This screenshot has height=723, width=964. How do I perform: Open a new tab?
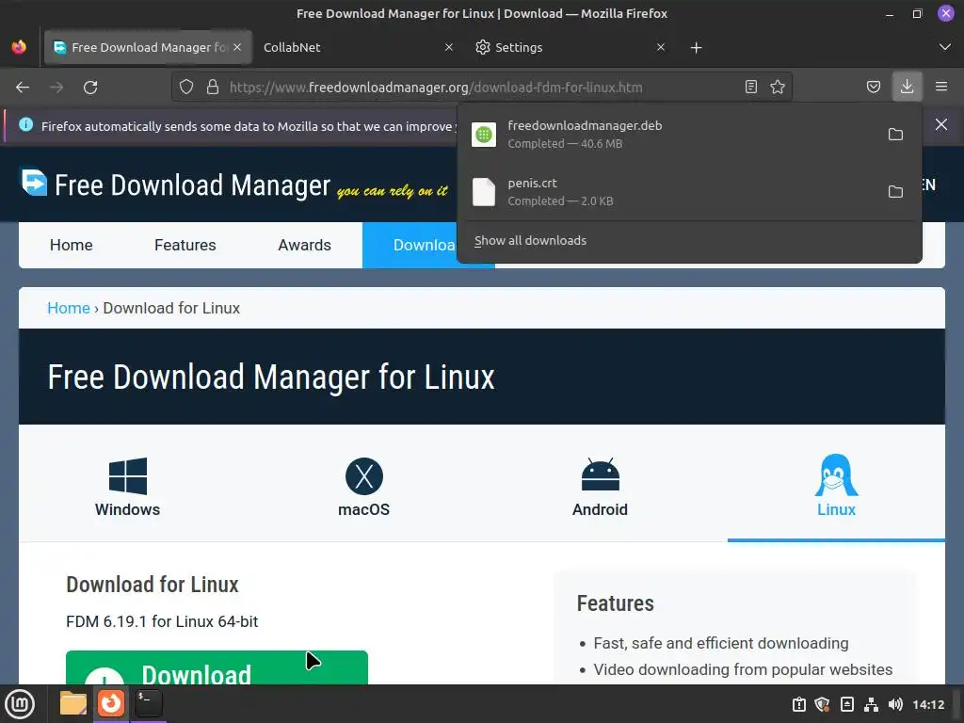click(x=696, y=48)
